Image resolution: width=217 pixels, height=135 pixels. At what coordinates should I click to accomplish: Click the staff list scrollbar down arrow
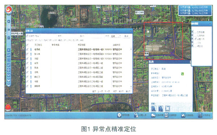coord(131,86)
